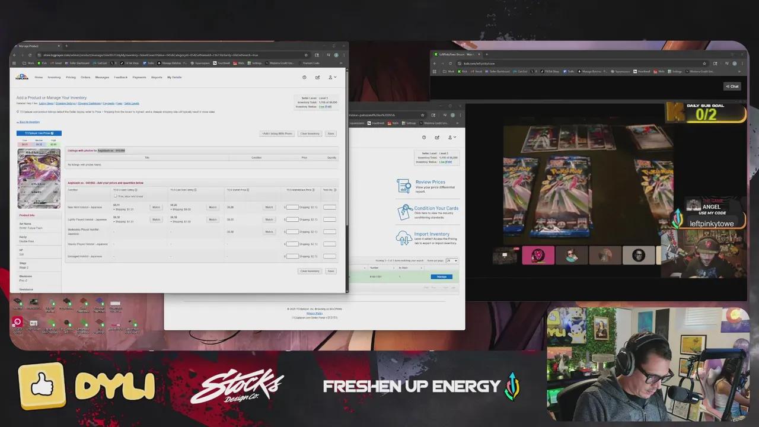Image resolution: width=759 pixels, height=427 pixels.
Task: Click marketplace price field for Damaged Holofoil
Action: tap(292, 256)
